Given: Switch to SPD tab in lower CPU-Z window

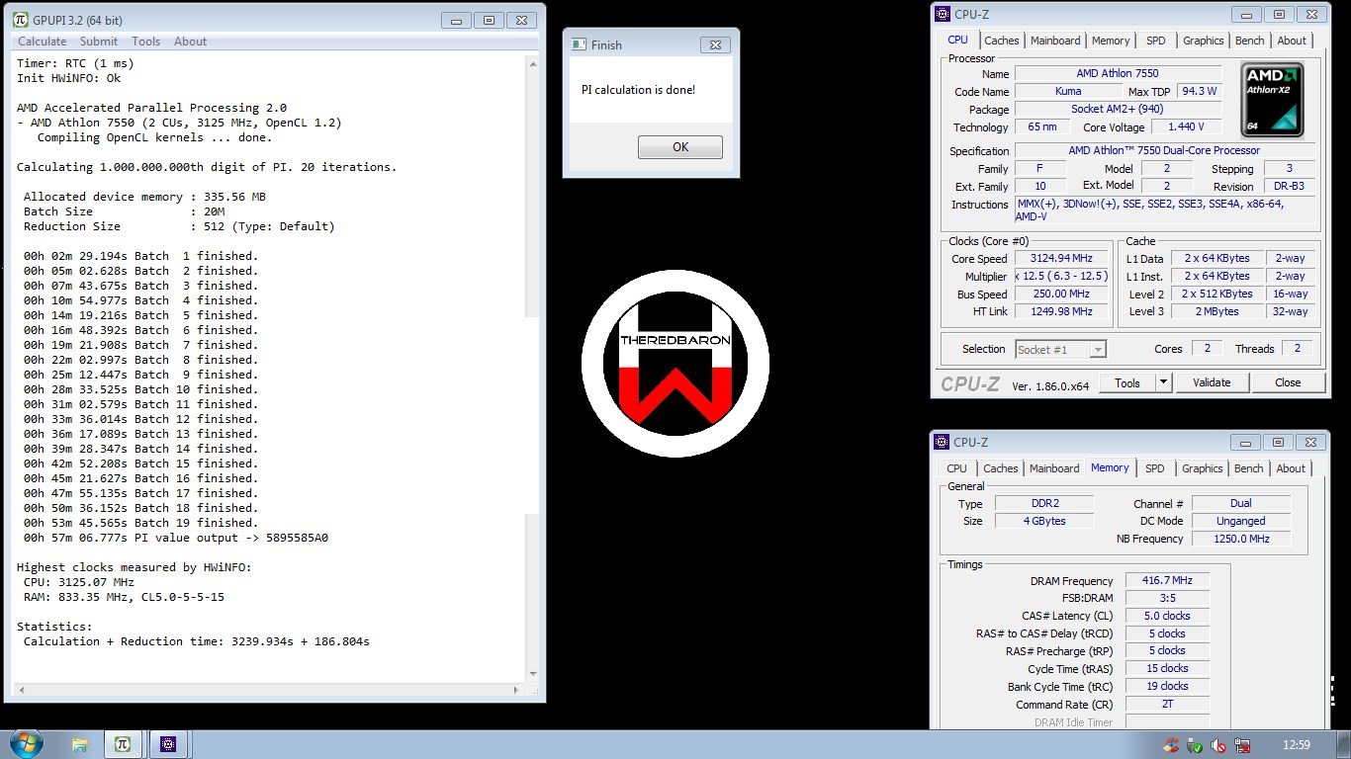Looking at the screenshot, I should point(1155,468).
